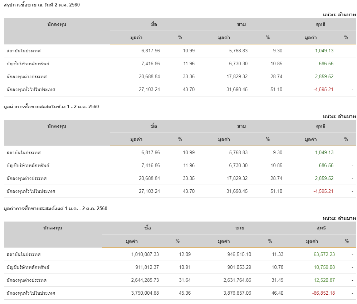Click the heading มูลค่าการซื้อขายสะสมตั้งแต่ 1 ม.ค. - 2 ต.ค. 2560
Viewport: 357px width, 304px height.
(55, 208)
